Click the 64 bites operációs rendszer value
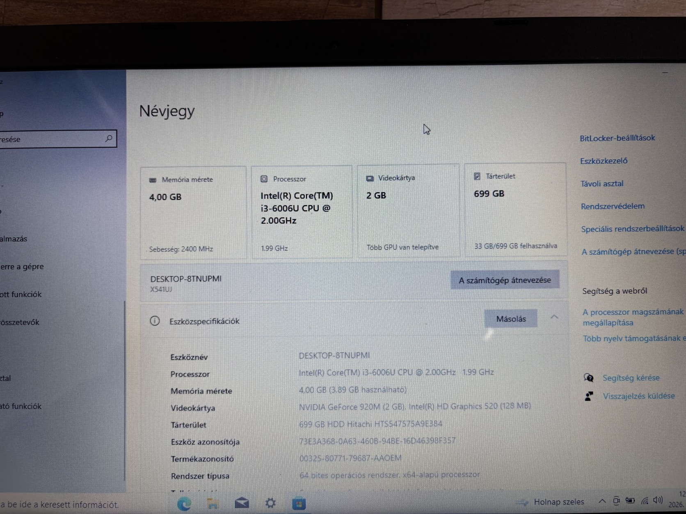 click(x=389, y=475)
